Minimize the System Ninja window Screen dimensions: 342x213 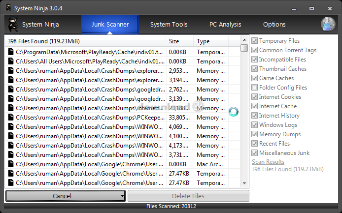coord(294,9)
